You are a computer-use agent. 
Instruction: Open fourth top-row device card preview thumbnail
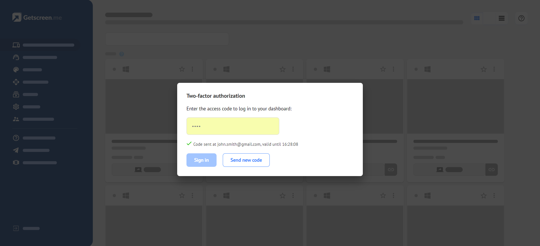click(456, 106)
